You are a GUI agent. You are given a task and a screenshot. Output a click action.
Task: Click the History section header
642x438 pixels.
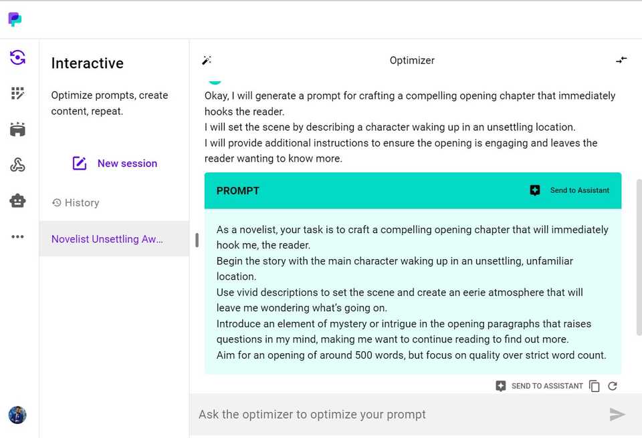tap(76, 203)
